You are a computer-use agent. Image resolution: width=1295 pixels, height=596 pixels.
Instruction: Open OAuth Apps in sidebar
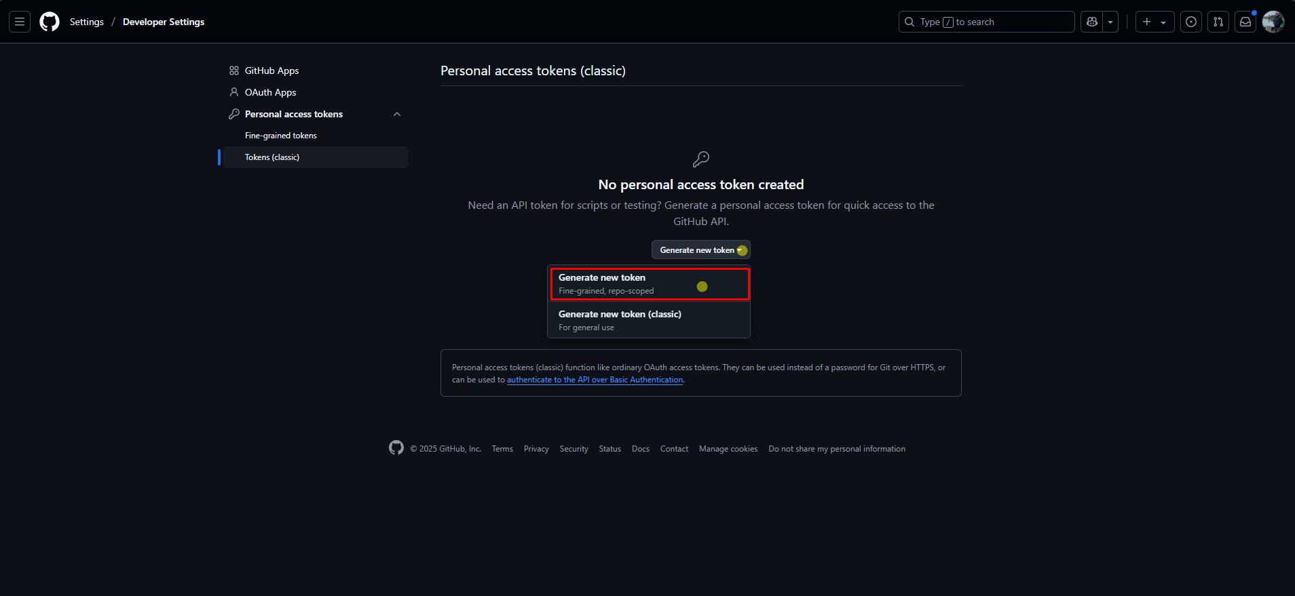pos(270,92)
